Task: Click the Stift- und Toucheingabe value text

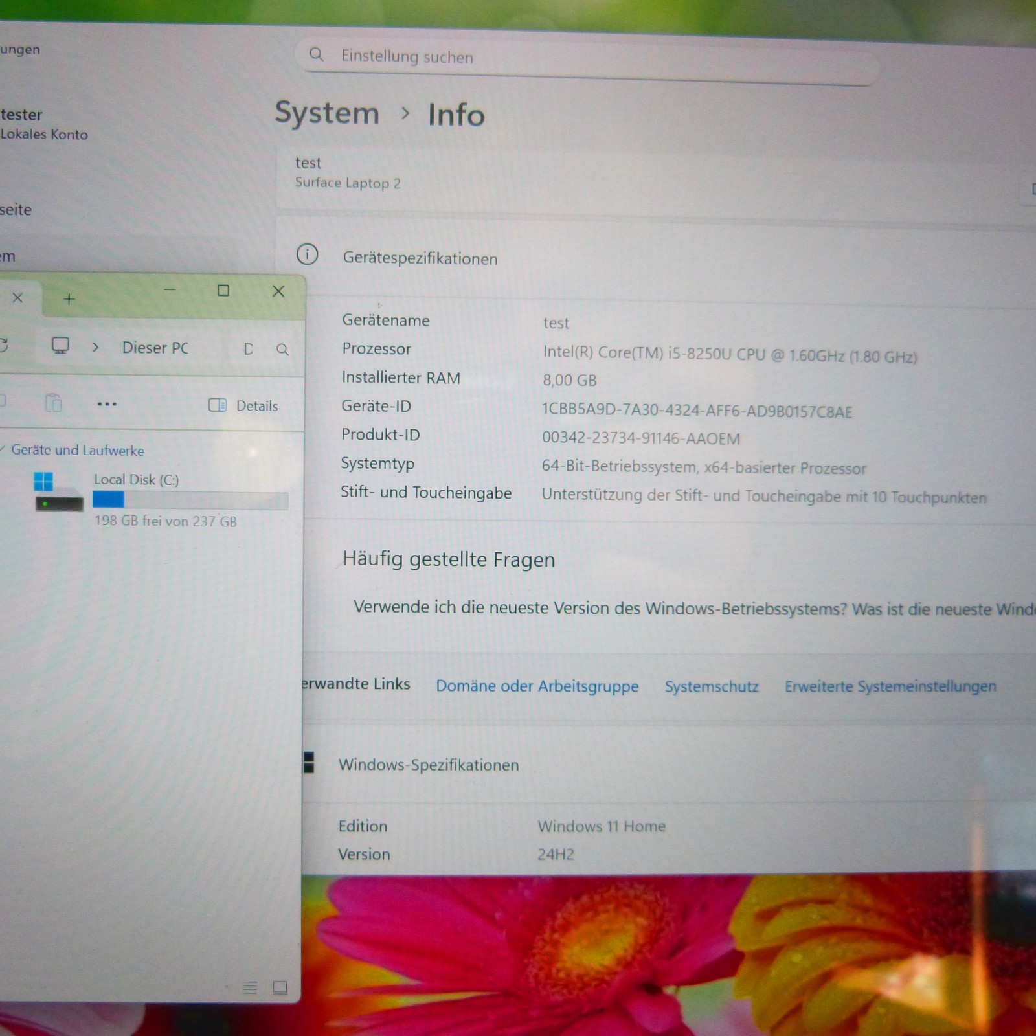Action: (x=764, y=496)
